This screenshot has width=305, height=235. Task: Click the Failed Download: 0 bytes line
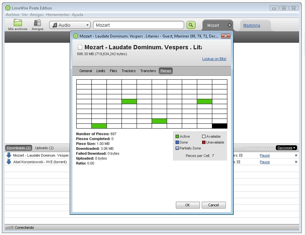[98, 153]
